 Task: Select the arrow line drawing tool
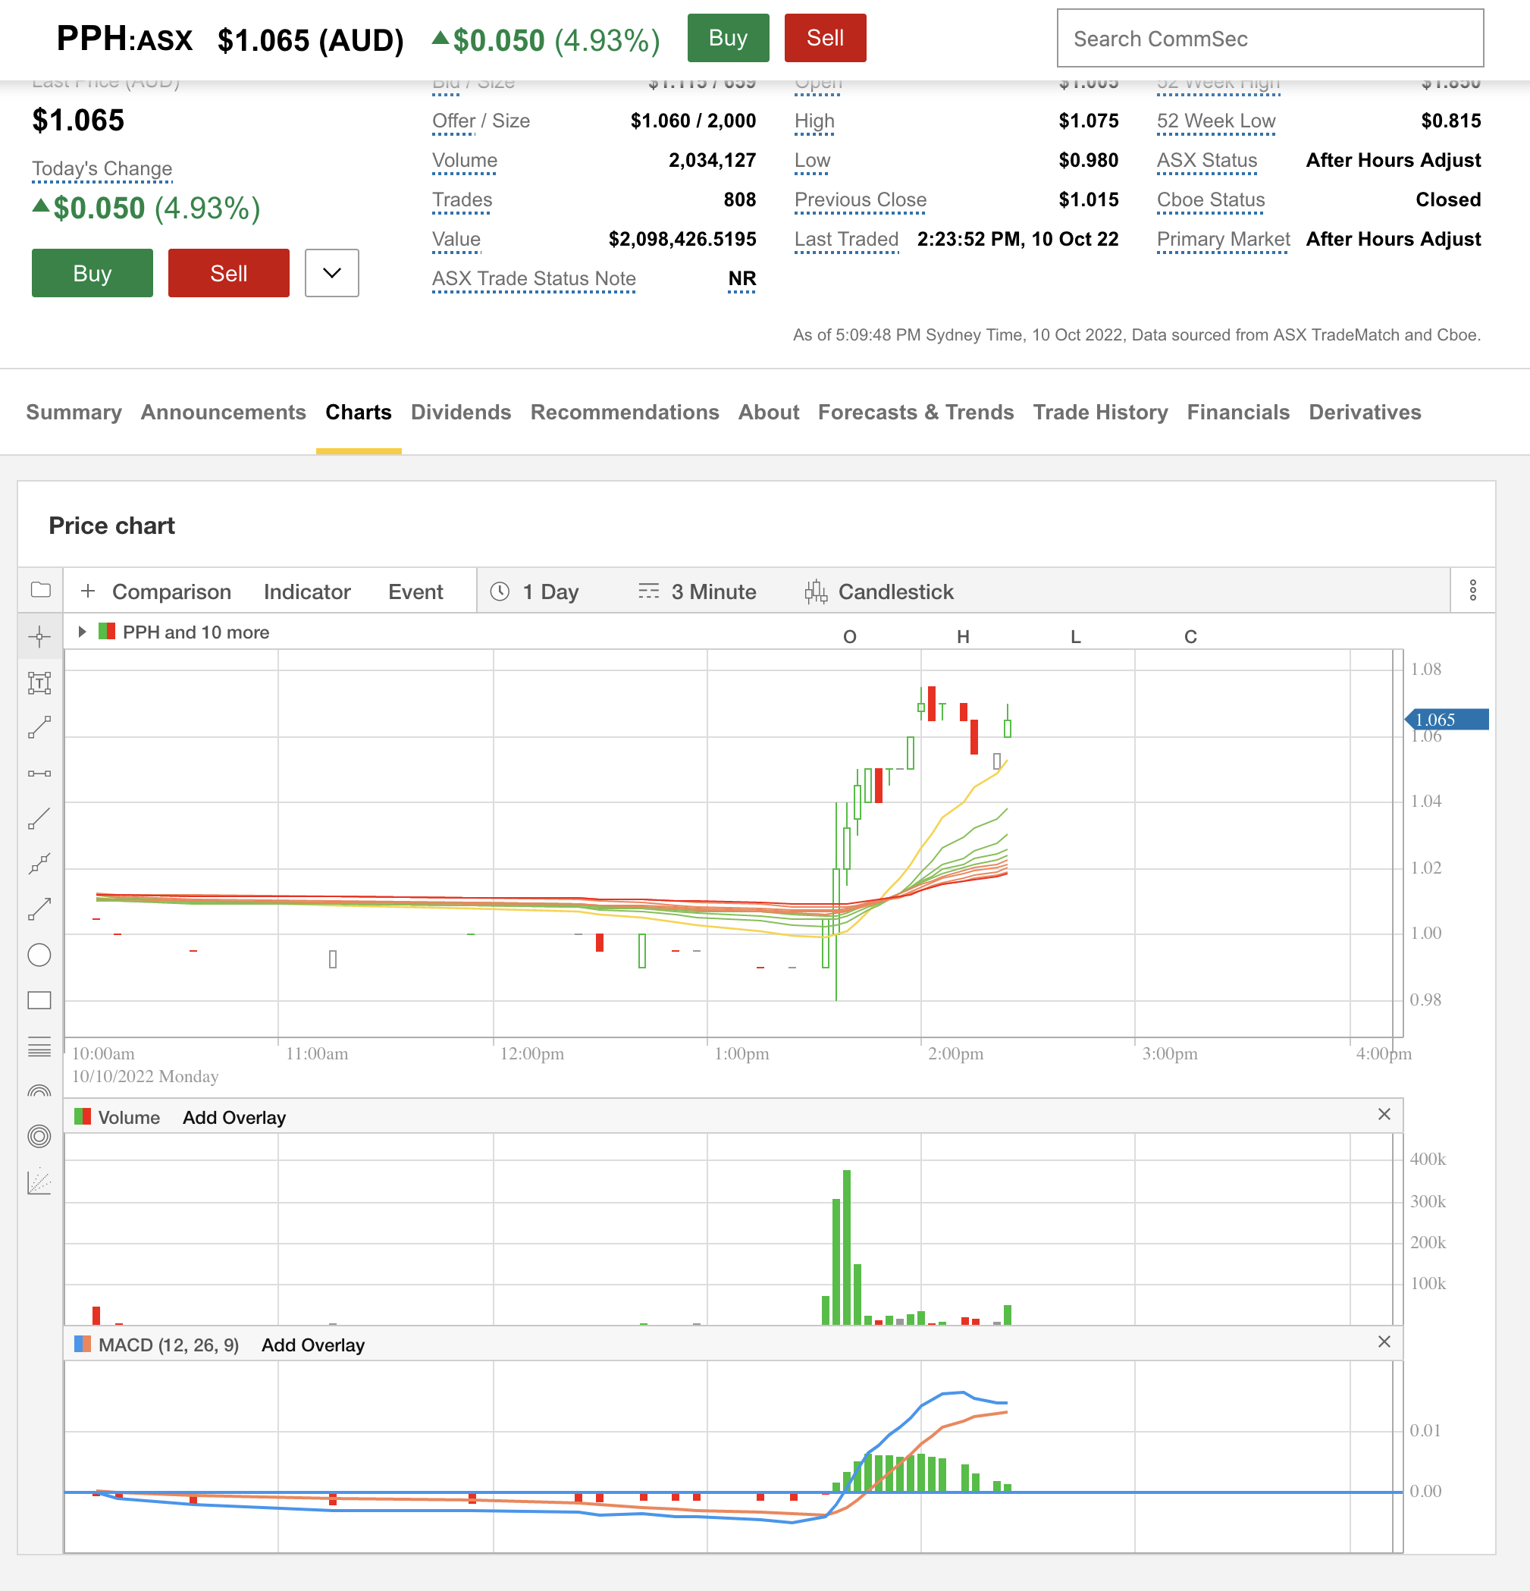point(39,910)
